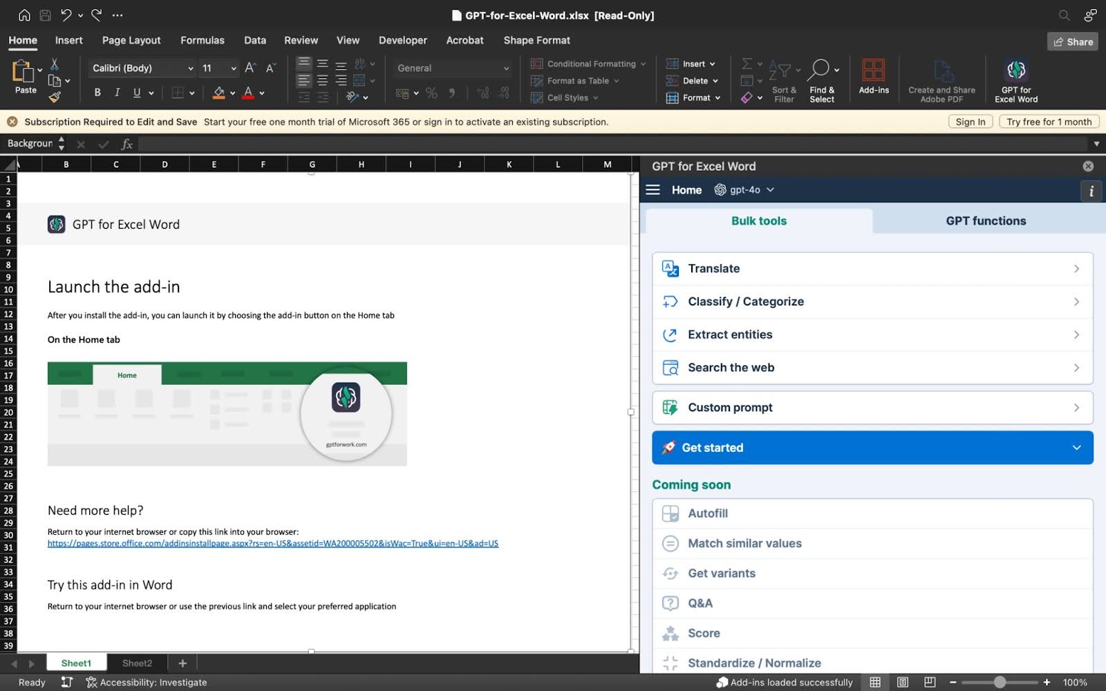Click the add-in install page hyperlink
This screenshot has height=691, width=1106.
(x=272, y=544)
